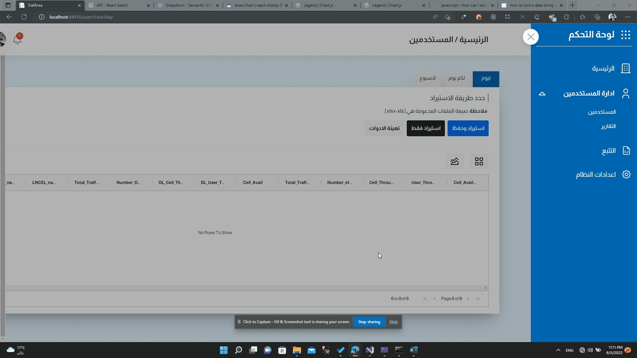The height and width of the screenshot is (358, 637).
Task: Click the Hide link in sharing bar
Action: coord(394,322)
